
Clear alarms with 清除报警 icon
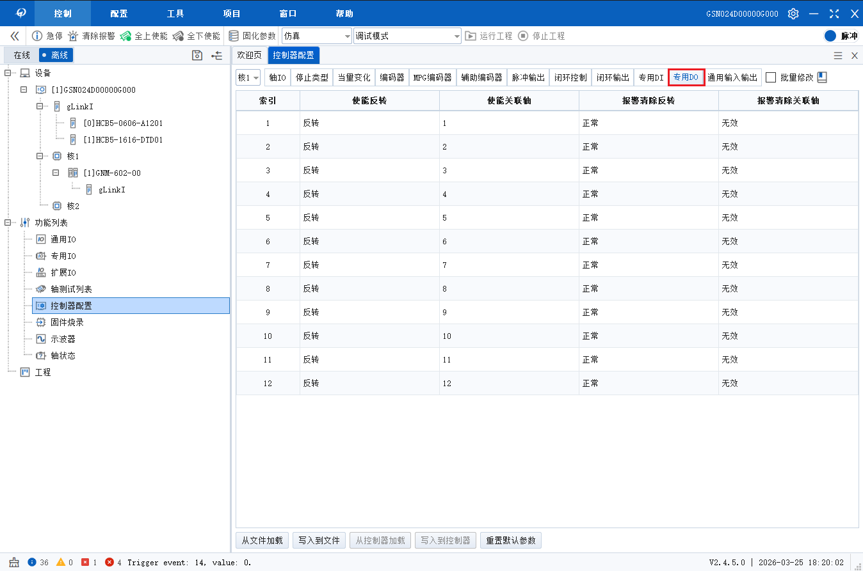[74, 36]
